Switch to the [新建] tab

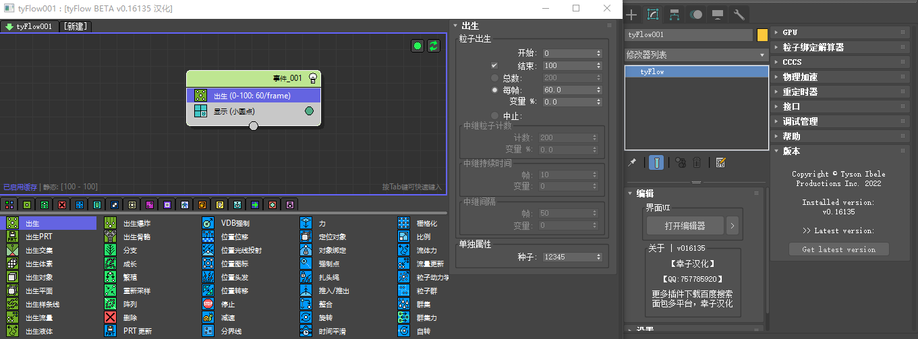coord(76,26)
